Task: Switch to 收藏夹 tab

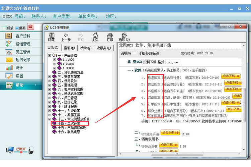Action: [x=104, y=48]
